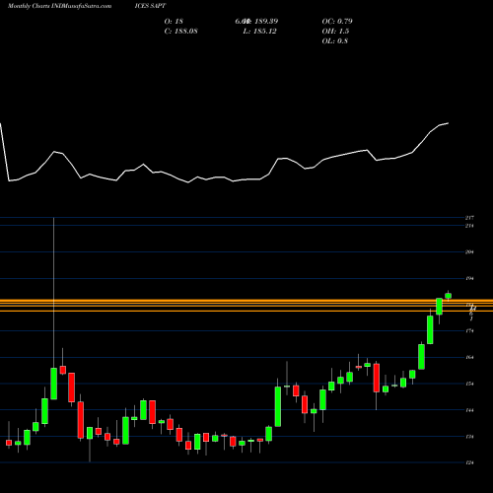Viewport: 493px width, 493px height.
Task: Click the "Monthly Charts INDMunafaSutra.com" title text
Action: pyautogui.click(x=59, y=6)
